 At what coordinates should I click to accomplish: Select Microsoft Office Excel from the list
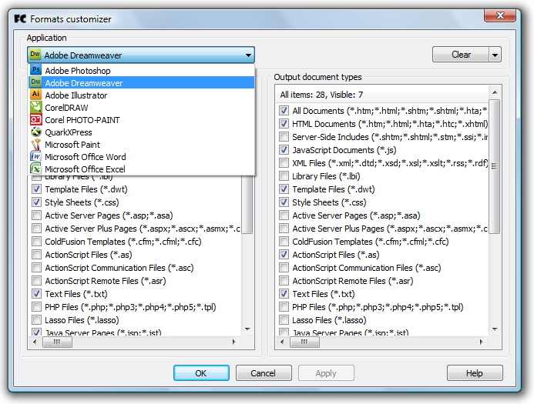[x=142, y=169]
